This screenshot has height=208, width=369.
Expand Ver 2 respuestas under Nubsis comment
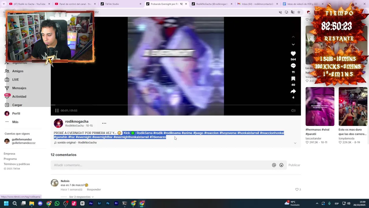click(x=81, y=197)
